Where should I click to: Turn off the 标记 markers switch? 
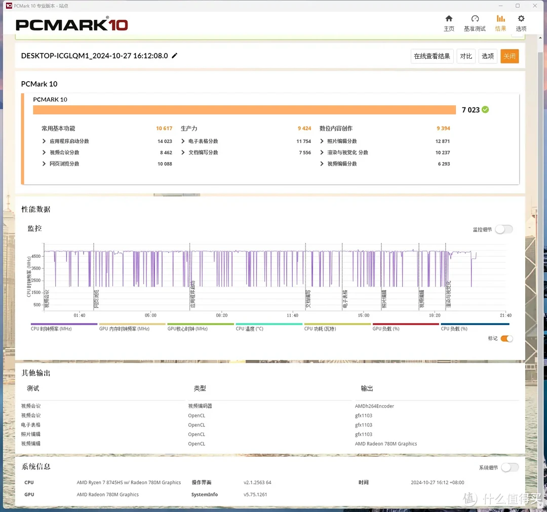(506, 338)
